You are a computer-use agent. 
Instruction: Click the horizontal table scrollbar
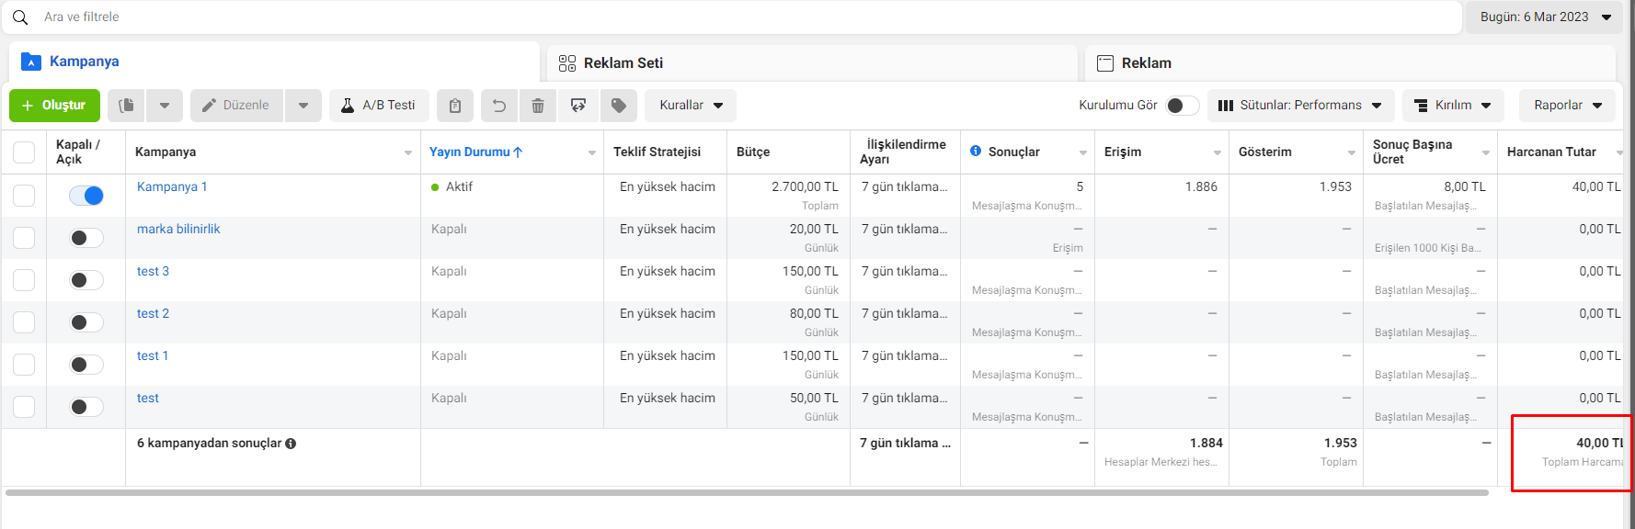pos(747,493)
